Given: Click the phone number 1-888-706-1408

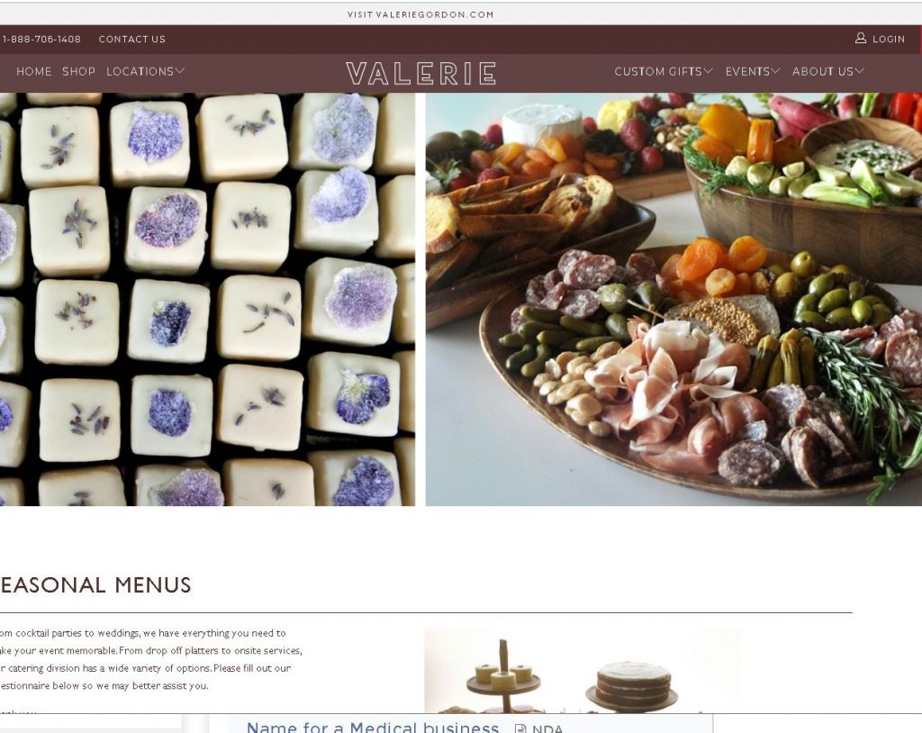Looking at the screenshot, I should pos(41,39).
